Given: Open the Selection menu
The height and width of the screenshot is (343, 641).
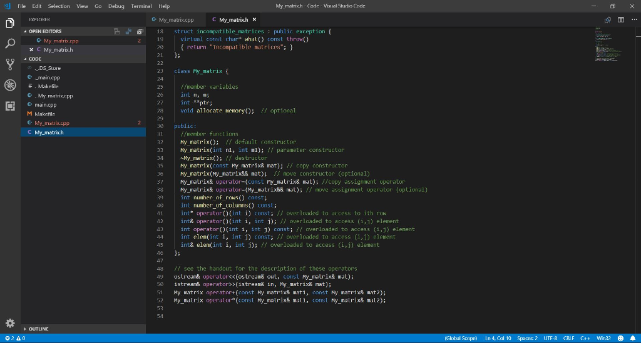Looking at the screenshot, I should (59, 6).
